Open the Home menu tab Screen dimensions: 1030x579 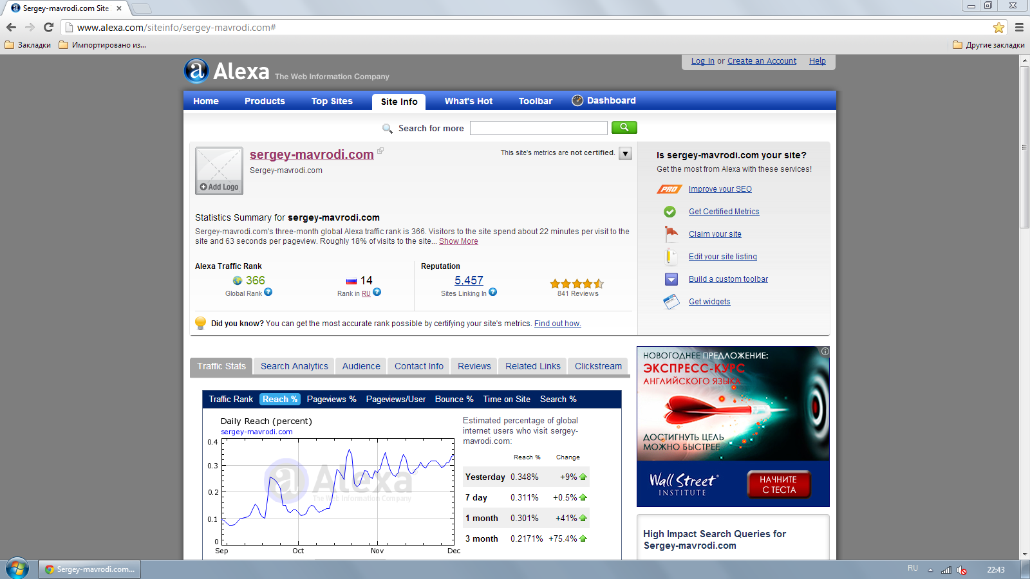(x=206, y=101)
